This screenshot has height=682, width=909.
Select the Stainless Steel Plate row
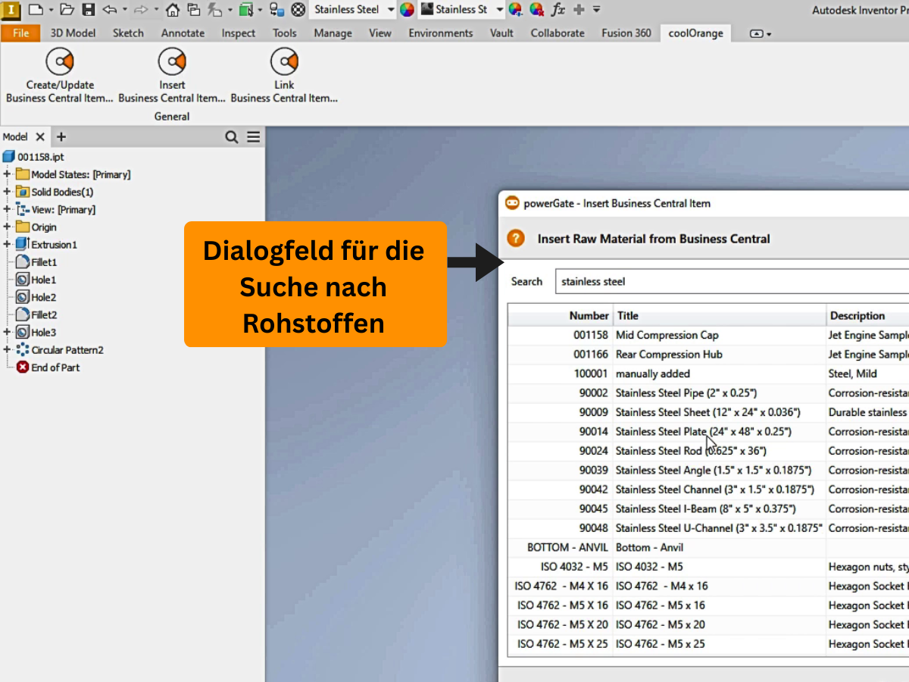click(x=708, y=432)
